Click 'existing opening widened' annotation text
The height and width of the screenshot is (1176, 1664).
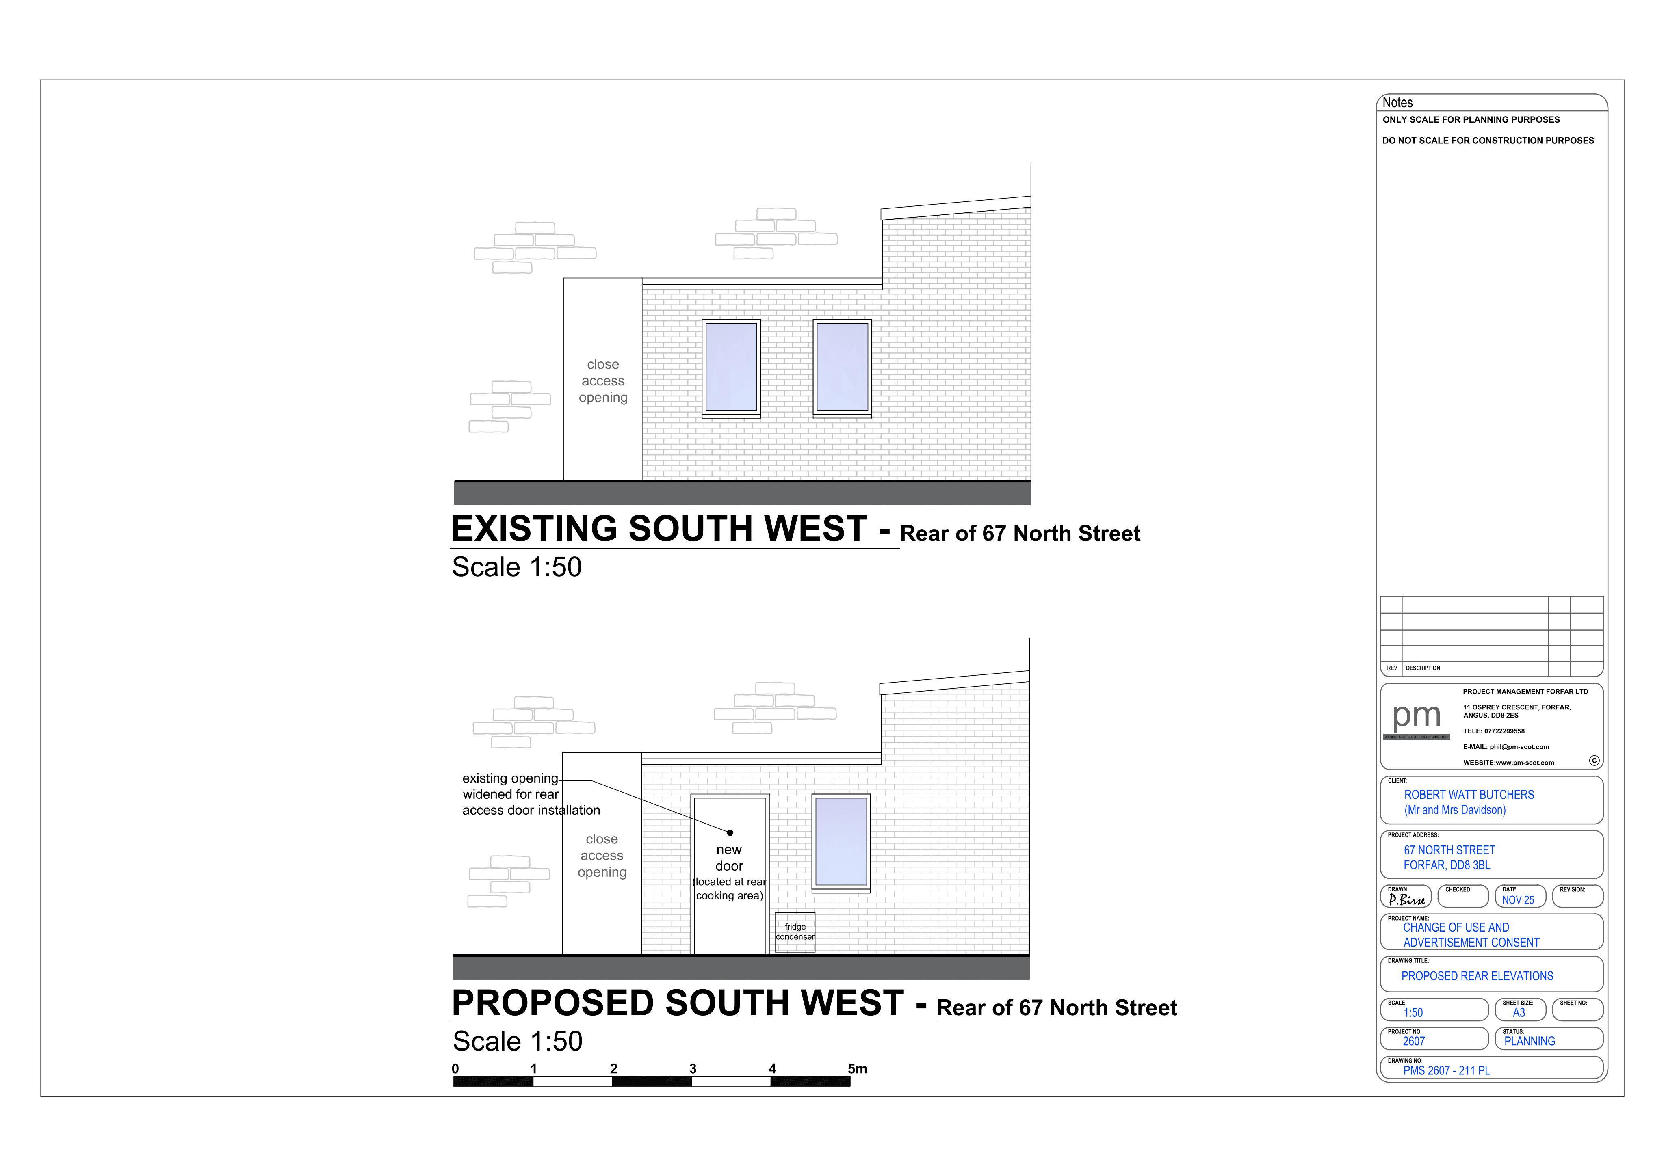pos(531,794)
